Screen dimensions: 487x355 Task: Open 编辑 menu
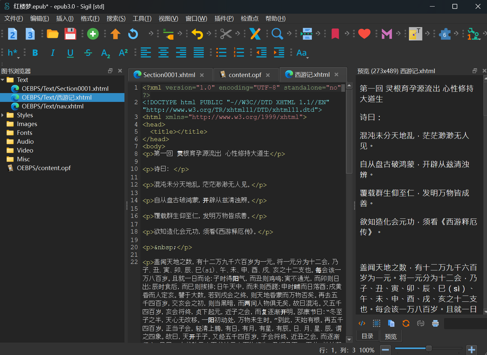click(x=40, y=19)
